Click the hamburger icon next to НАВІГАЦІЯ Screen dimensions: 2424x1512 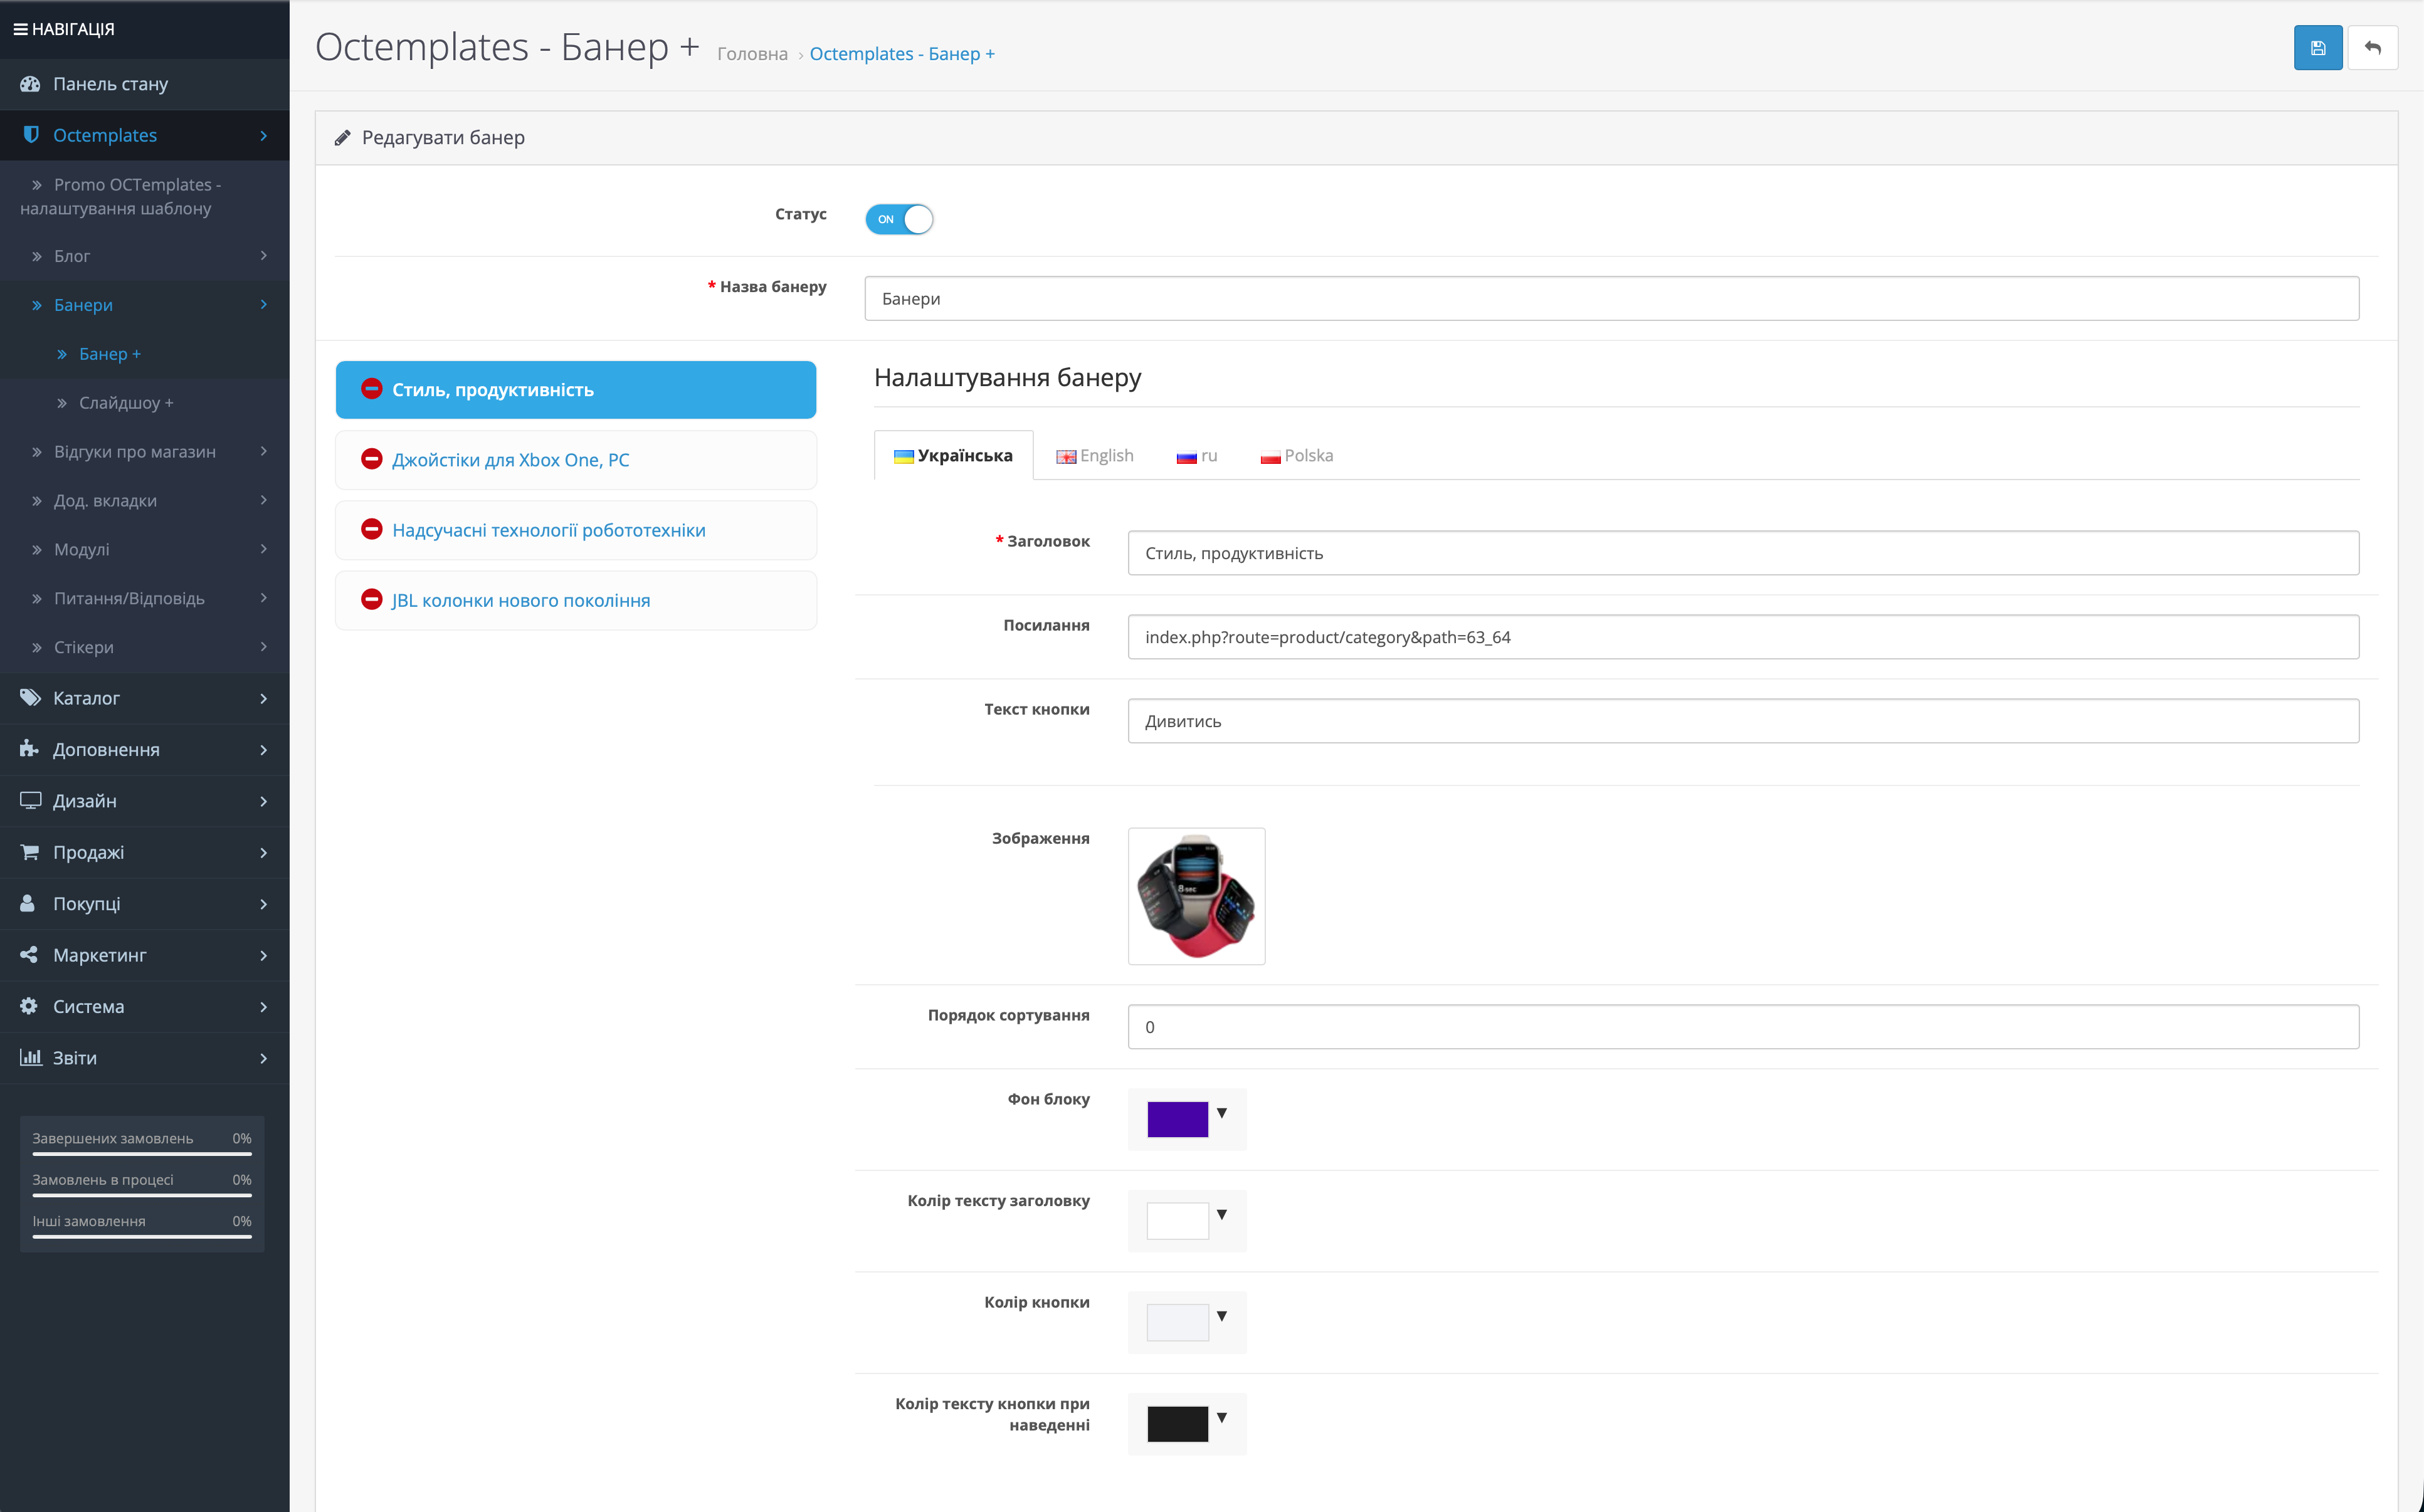tap(20, 29)
